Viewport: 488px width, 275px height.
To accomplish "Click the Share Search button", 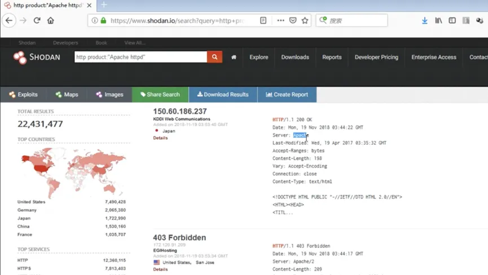I will pos(160,95).
